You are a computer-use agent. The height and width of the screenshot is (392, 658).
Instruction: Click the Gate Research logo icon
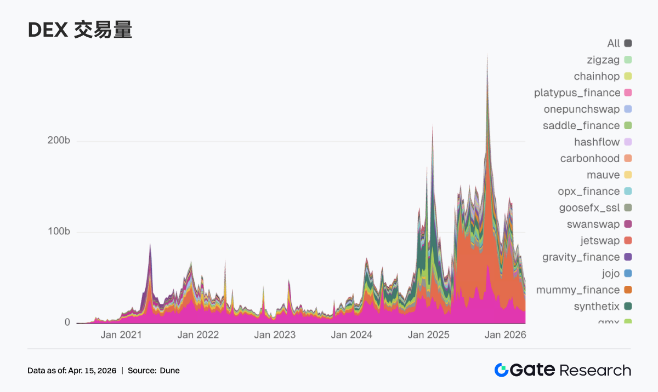tap(501, 370)
